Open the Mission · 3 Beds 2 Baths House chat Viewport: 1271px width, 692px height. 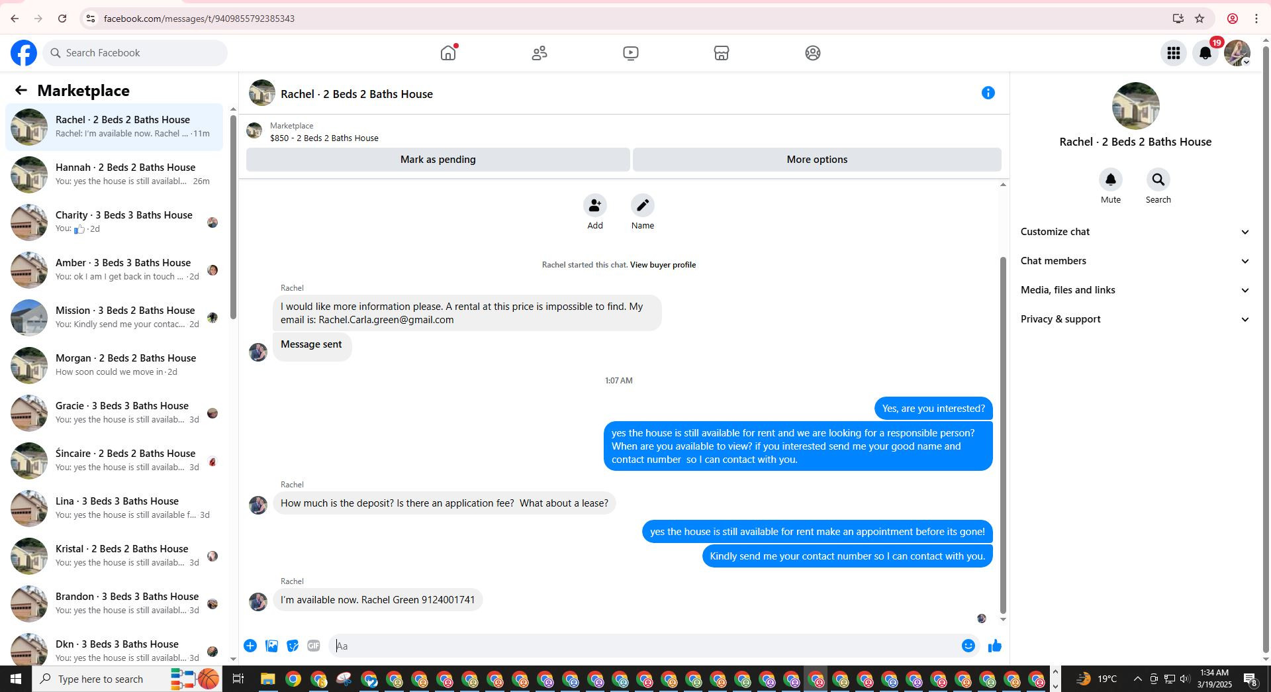(114, 318)
